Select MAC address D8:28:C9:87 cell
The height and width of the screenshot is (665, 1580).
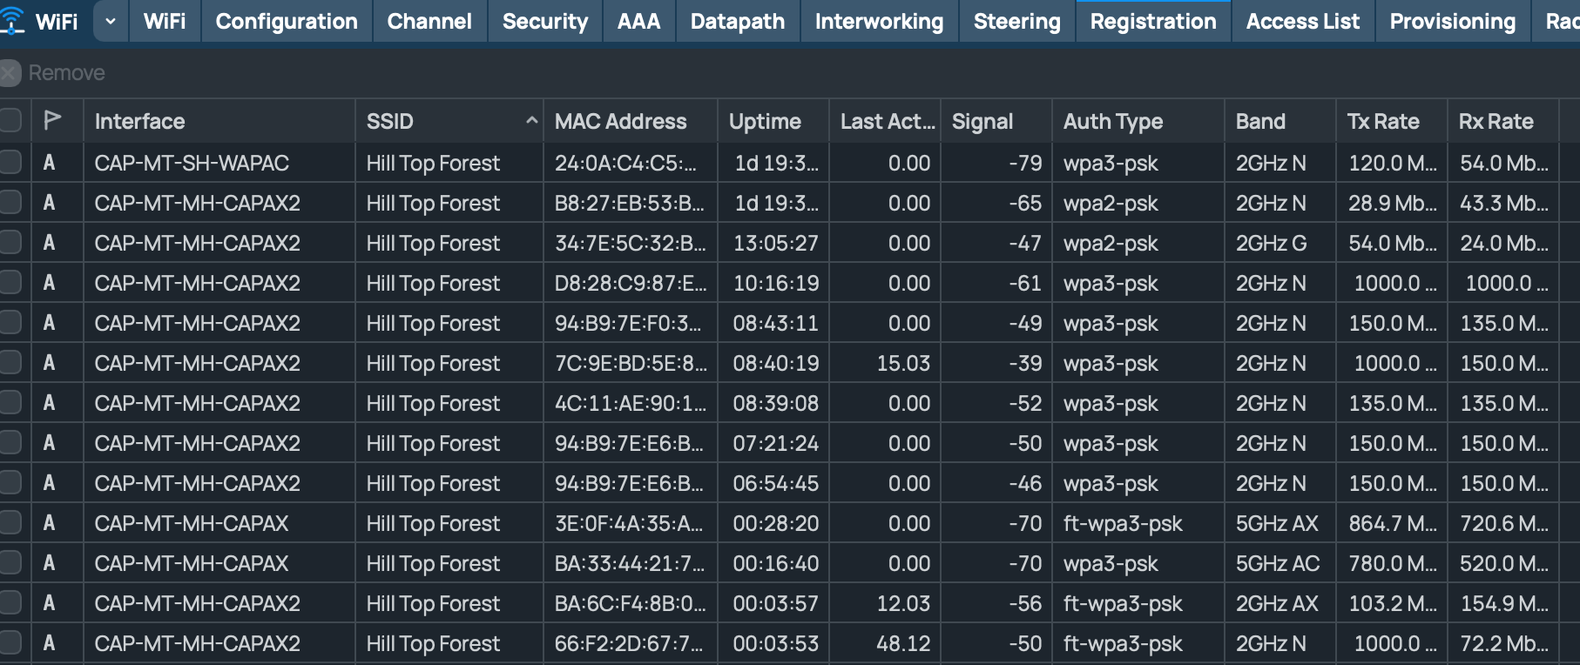(x=631, y=283)
